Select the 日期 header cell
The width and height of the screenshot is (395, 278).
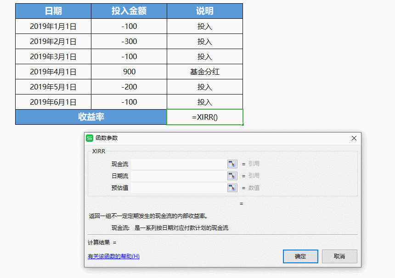point(53,11)
